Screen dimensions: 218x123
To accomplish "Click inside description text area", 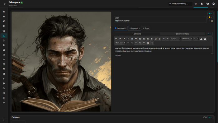I will point(163,50).
